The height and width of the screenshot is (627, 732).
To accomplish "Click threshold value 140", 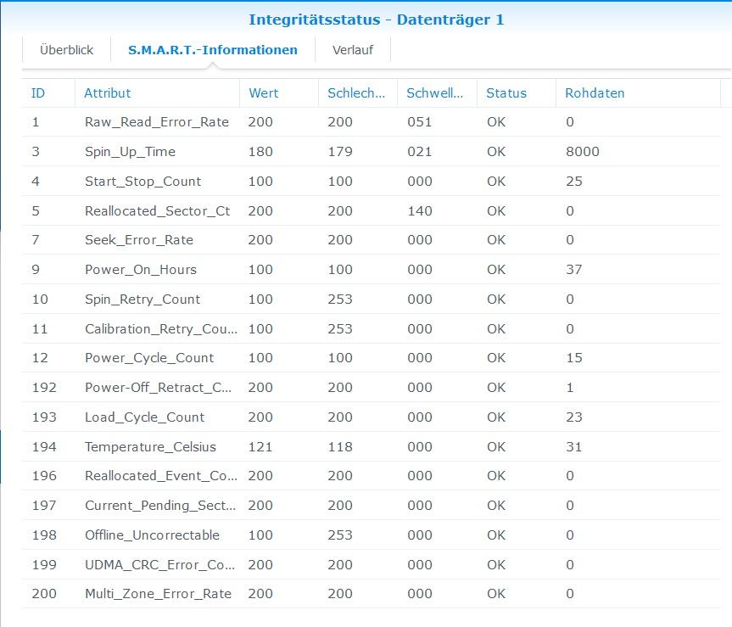I will coord(420,211).
